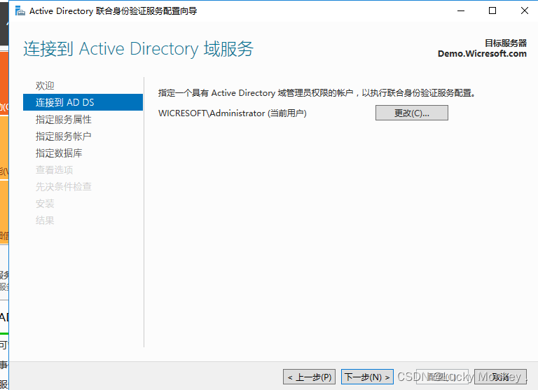Close the configuration wizard window

524,11
